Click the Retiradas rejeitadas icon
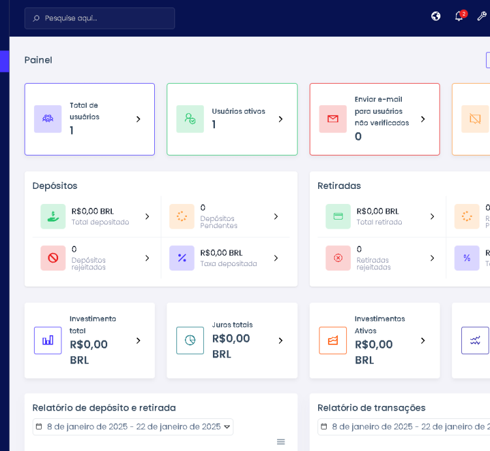The width and height of the screenshot is (490, 451). [338, 258]
